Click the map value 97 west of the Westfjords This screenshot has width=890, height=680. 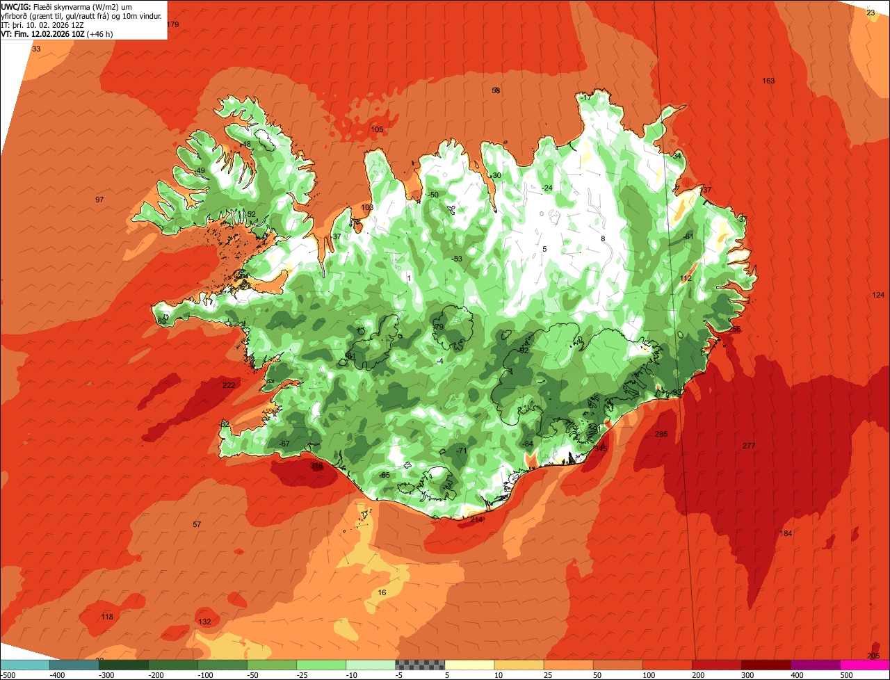(99, 200)
